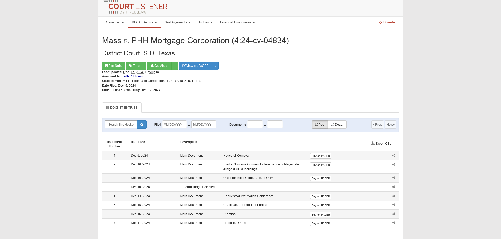Sort docket entries descending
The height and width of the screenshot is (239, 501).
[x=337, y=125]
